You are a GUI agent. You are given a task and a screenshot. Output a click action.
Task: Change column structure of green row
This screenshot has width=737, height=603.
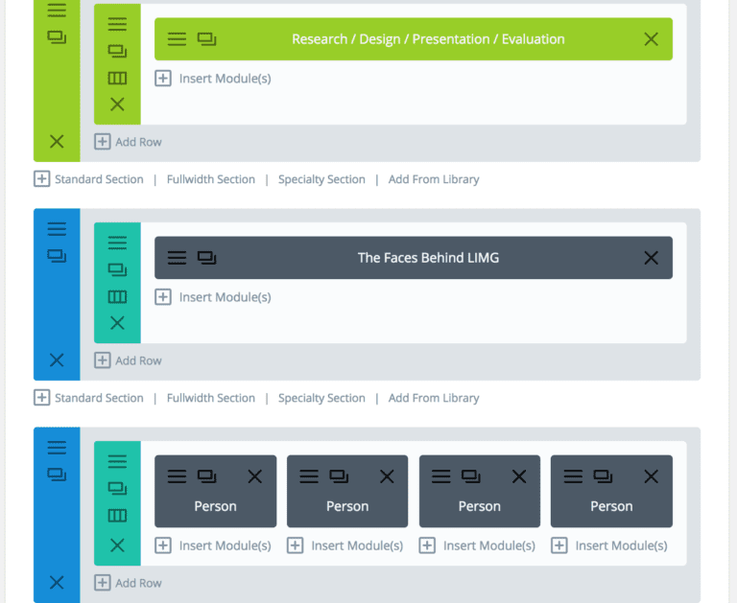click(117, 78)
